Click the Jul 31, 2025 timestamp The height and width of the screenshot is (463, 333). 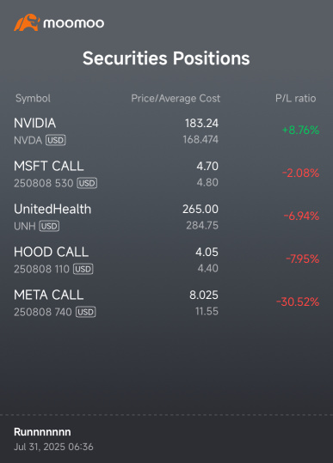53,447
